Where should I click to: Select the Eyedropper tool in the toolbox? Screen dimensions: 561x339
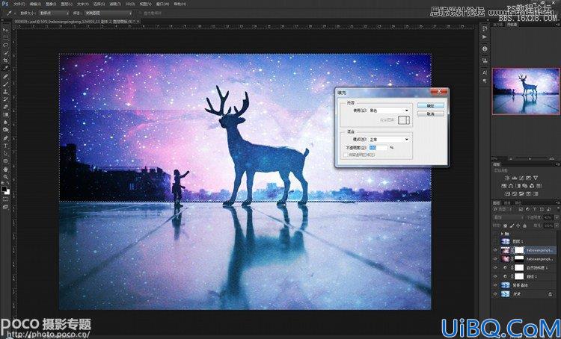click(7, 68)
